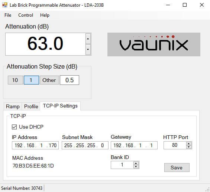Click the Vaunix logo image
Viewport: 210px width, 192px height.
coord(154,44)
